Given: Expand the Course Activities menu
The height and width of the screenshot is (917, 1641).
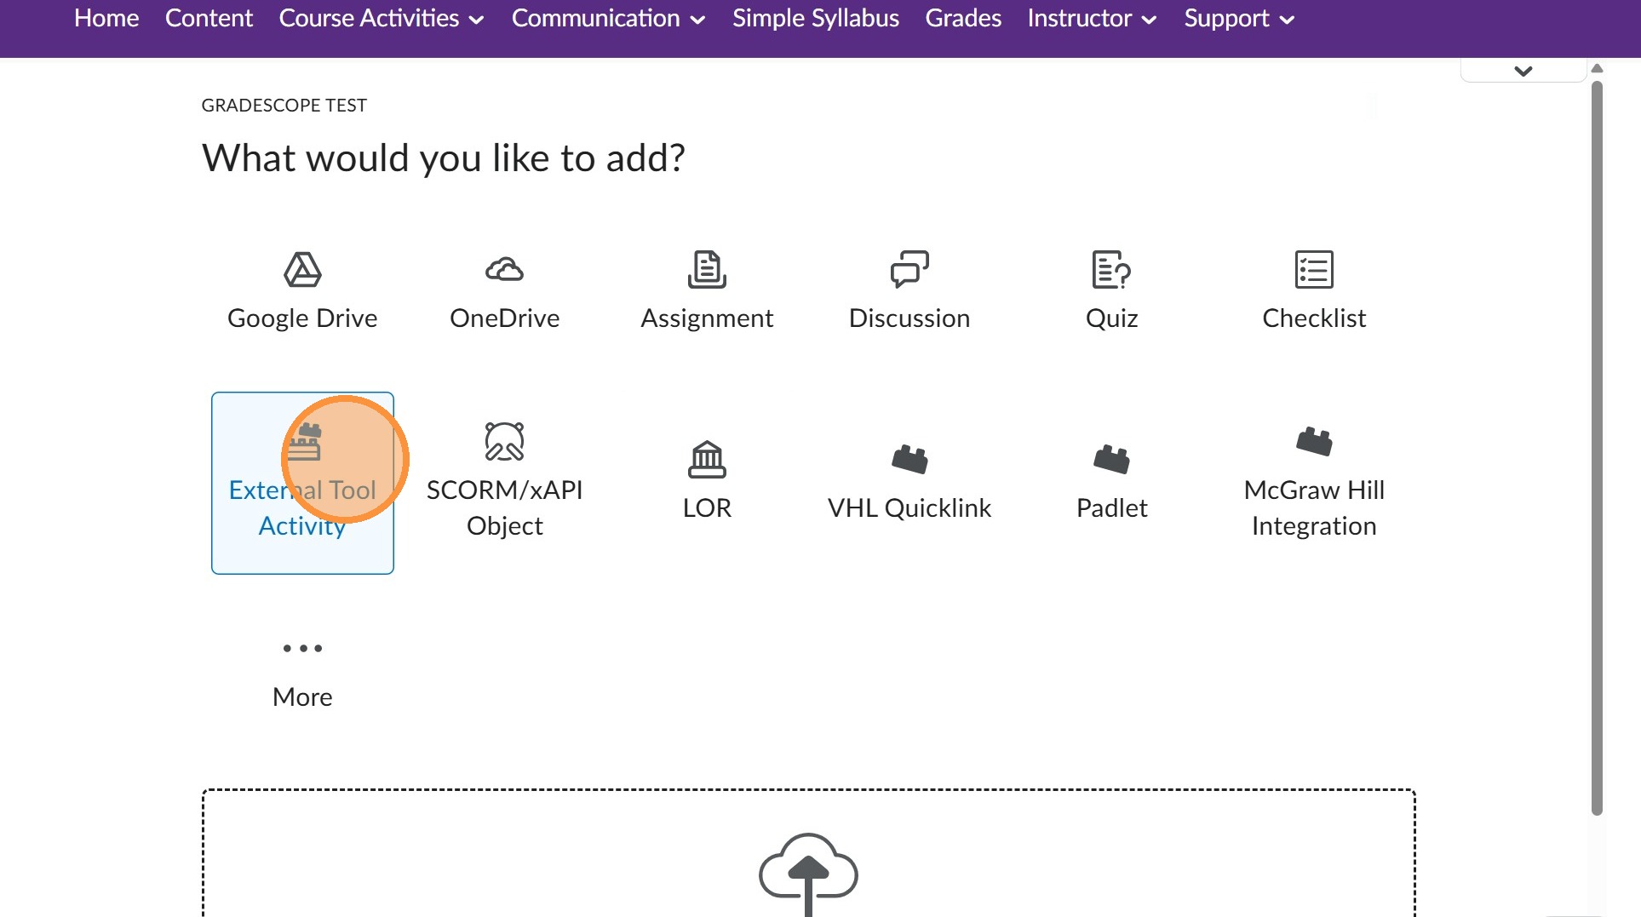Looking at the screenshot, I should click(x=381, y=19).
